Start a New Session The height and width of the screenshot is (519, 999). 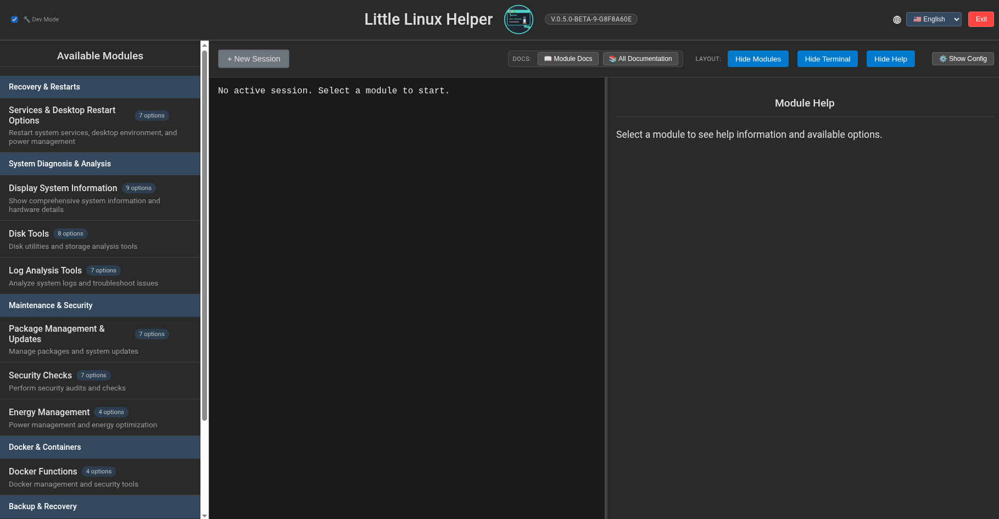[x=254, y=59]
